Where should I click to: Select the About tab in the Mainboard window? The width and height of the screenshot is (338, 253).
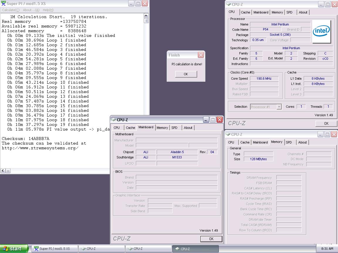coord(188,128)
